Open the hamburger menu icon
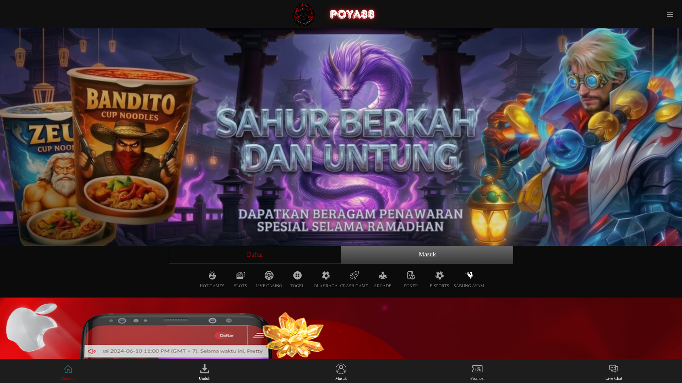The width and height of the screenshot is (682, 383). point(670,15)
